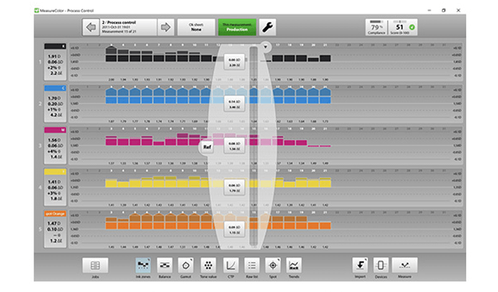Select the spot Orange color swatch
Screen dimensions: 498x292
55,214
